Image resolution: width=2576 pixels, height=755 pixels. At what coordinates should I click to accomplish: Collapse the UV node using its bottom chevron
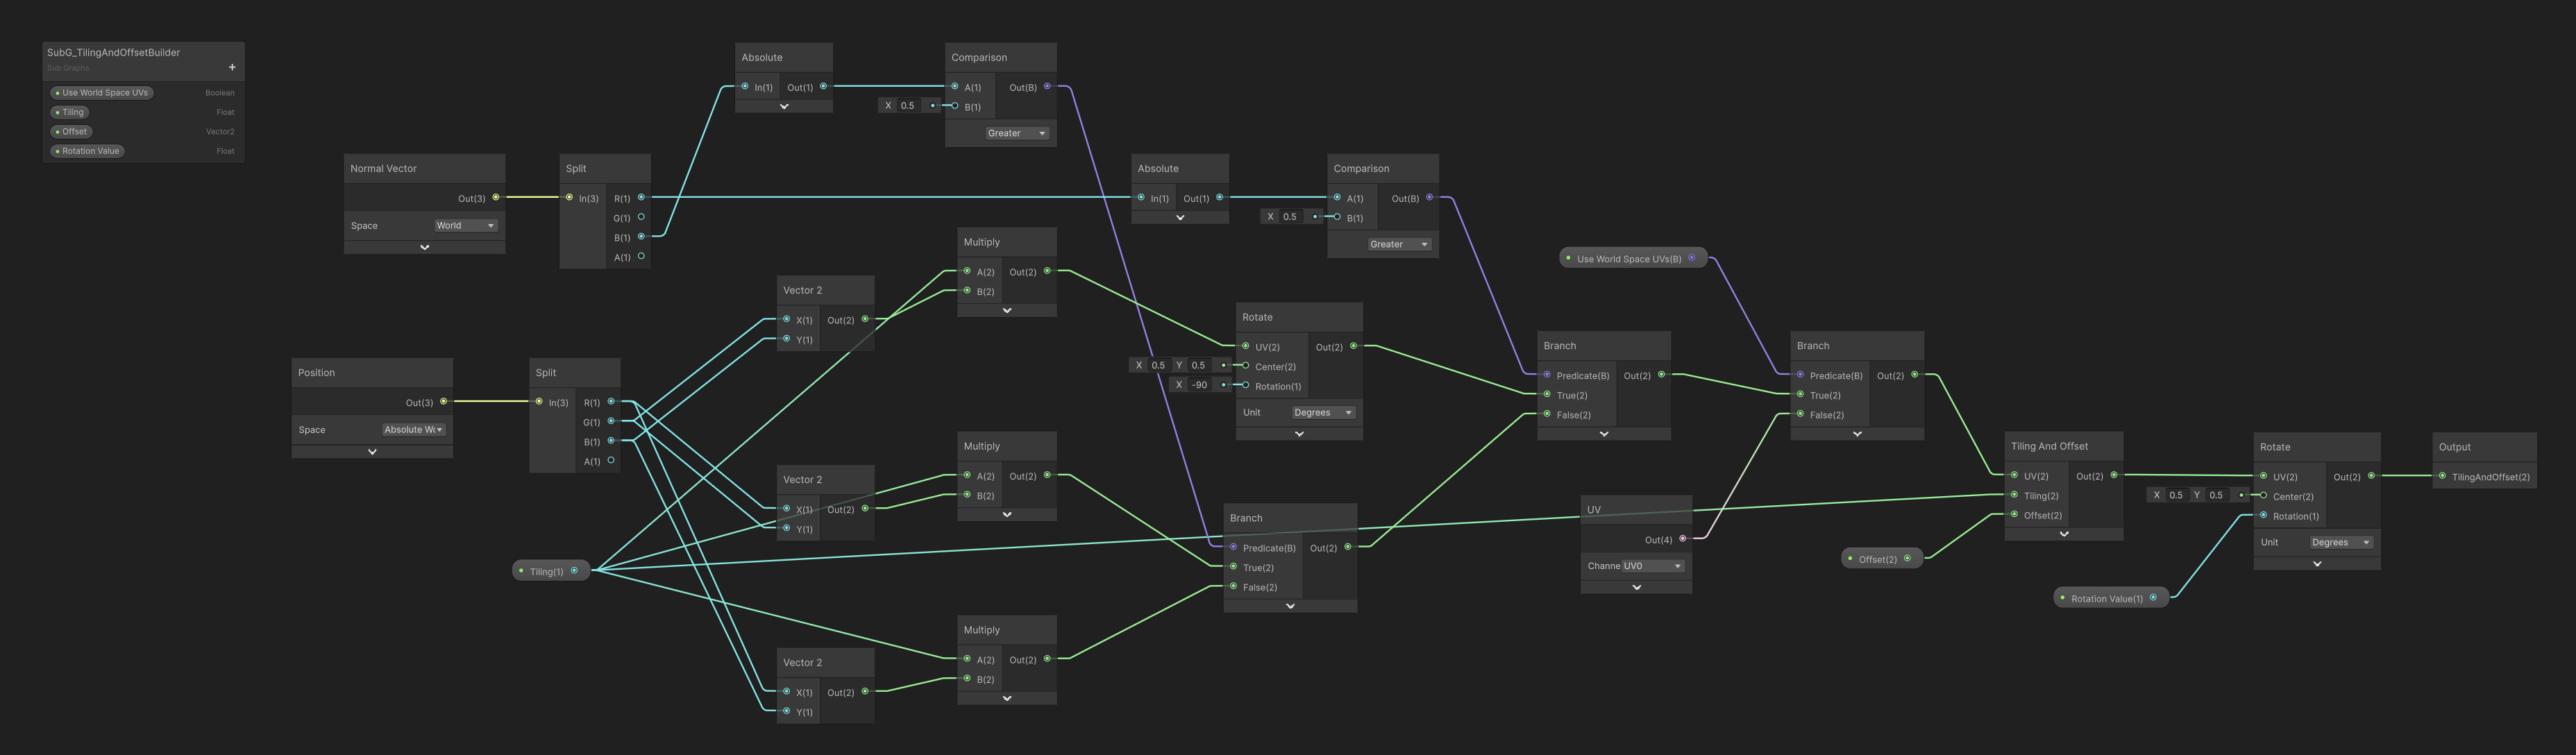coord(1636,587)
